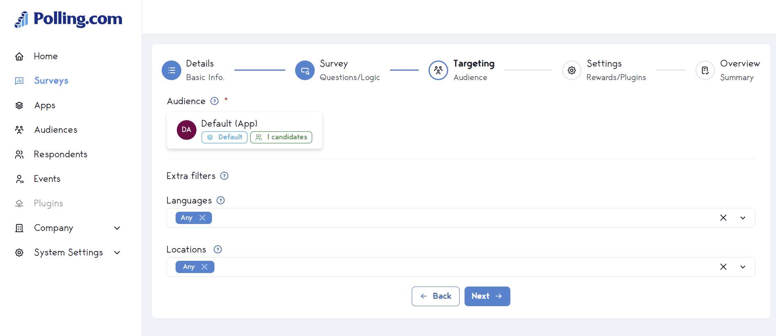This screenshot has width=776, height=336.
Task: Open Surveys in sidebar
Action: [x=51, y=81]
